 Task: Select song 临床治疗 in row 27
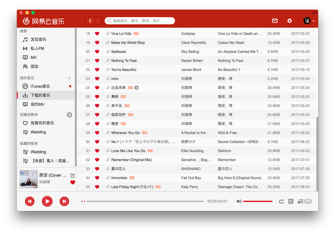(x=118, y=115)
